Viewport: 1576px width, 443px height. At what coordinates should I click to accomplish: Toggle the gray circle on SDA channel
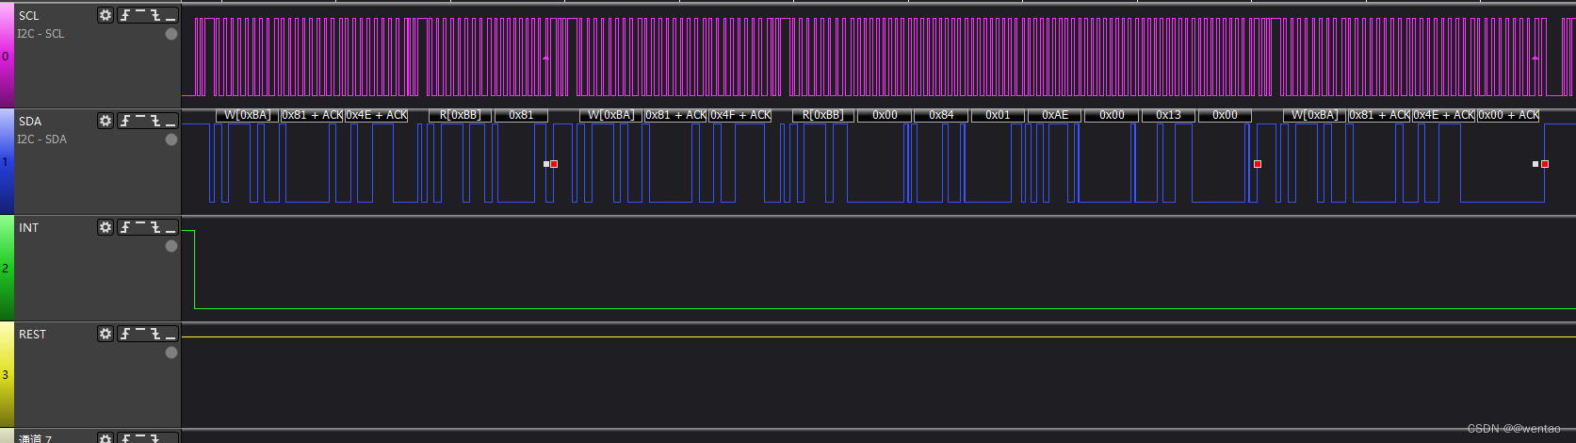[171, 139]
